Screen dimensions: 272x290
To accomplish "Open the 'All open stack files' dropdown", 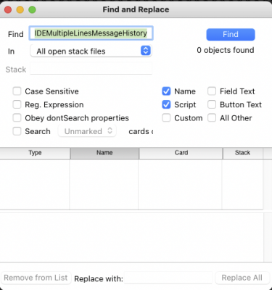I will coord(91,51).
